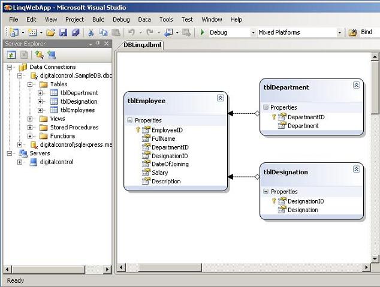This screenshot has height=287, width=380.
Task: Open the Window menu
Action: pos(212,19)
